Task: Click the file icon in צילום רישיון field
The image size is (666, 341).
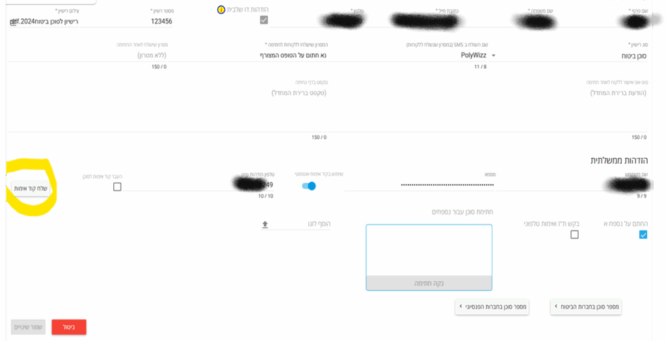Action: (x=13, y=21)
